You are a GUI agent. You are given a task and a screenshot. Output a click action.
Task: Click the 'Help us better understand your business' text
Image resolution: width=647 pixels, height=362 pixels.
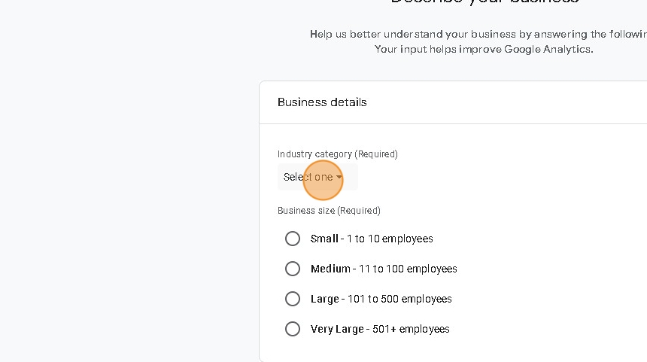pos(478,34)
